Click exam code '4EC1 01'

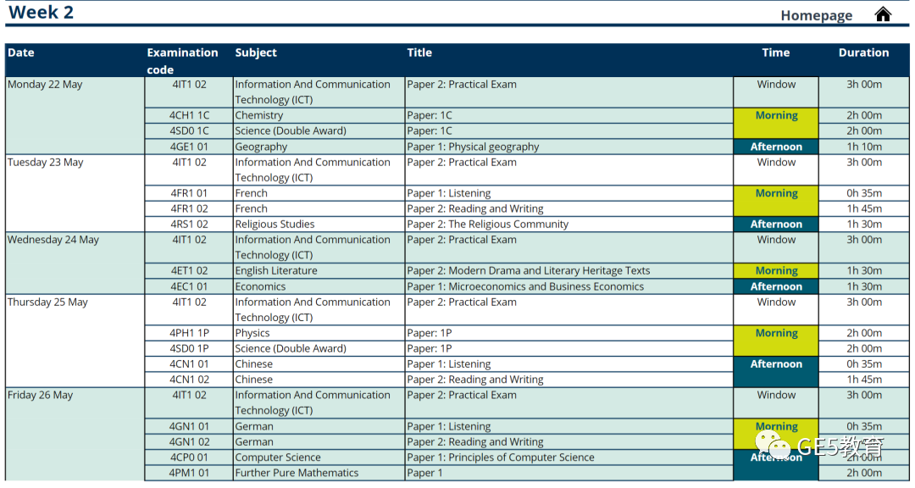click(x=189, y=286)
